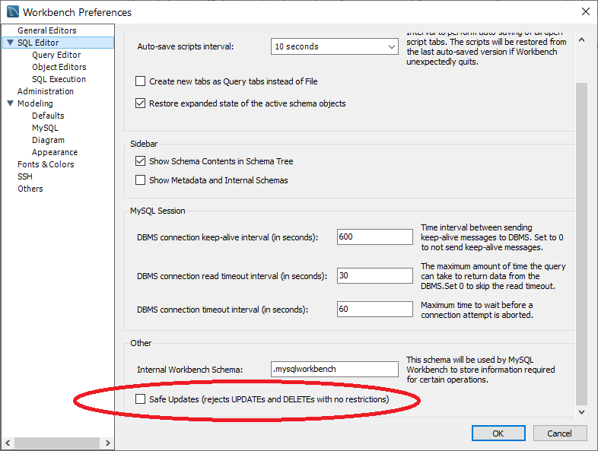
Task: Open Auto-save scripts interval dropdown
Action: (335, 46)
